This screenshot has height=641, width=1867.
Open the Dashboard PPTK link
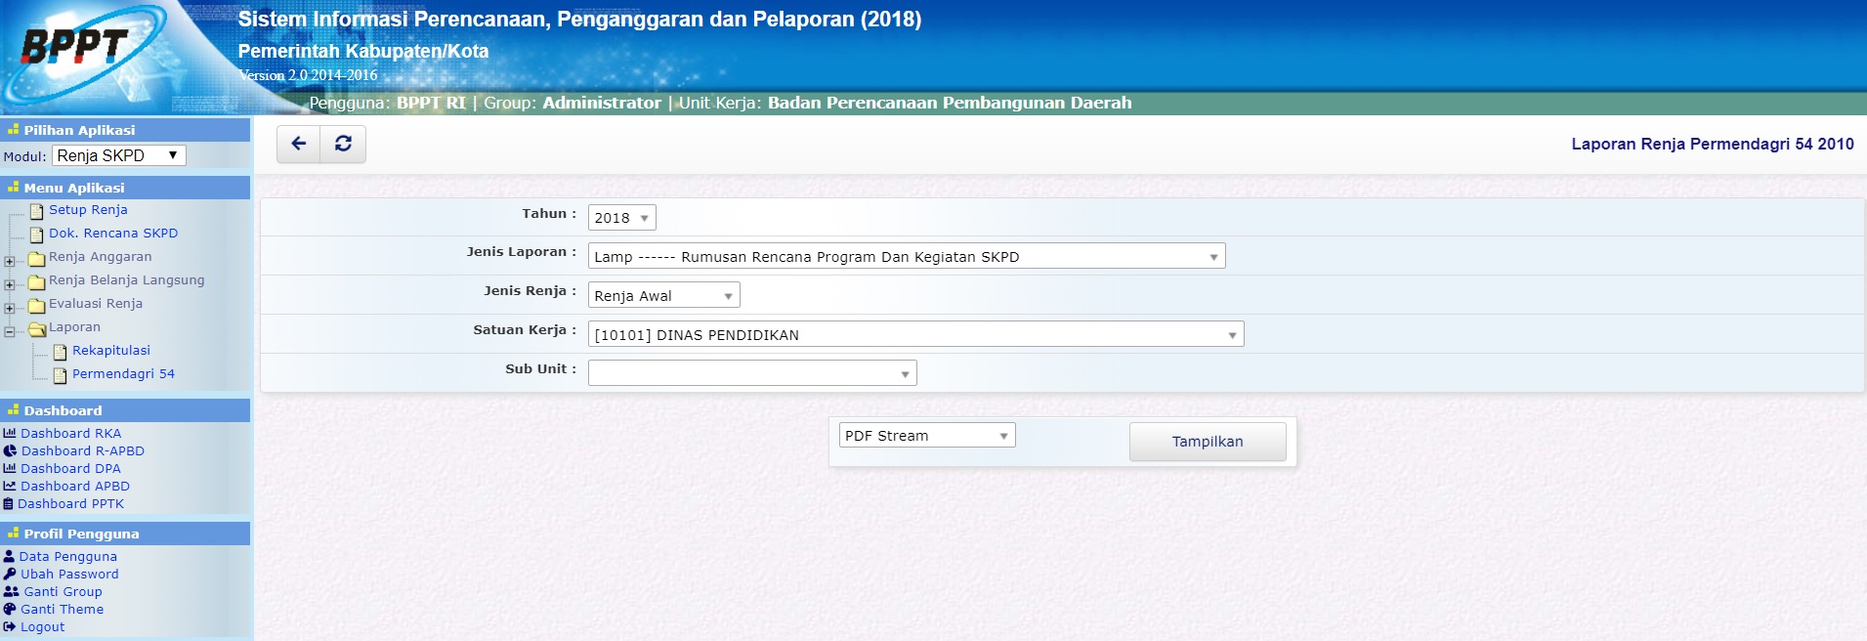[x=70, y=503]
